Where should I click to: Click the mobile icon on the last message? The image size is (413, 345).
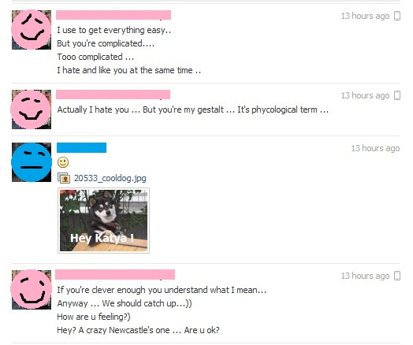[397, 276]
